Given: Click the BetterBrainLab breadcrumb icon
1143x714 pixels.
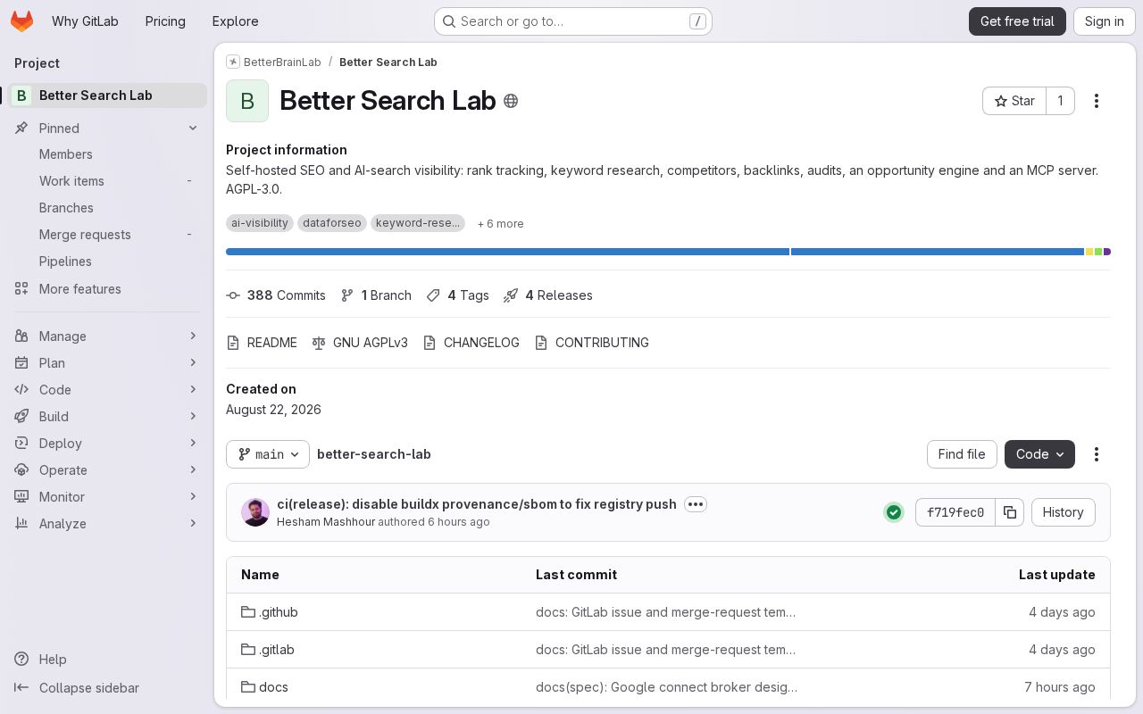Looking at the screenshot, I should click(233, 62).
